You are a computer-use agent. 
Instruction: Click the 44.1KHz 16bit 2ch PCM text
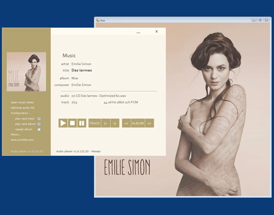(x=121, y=102)
